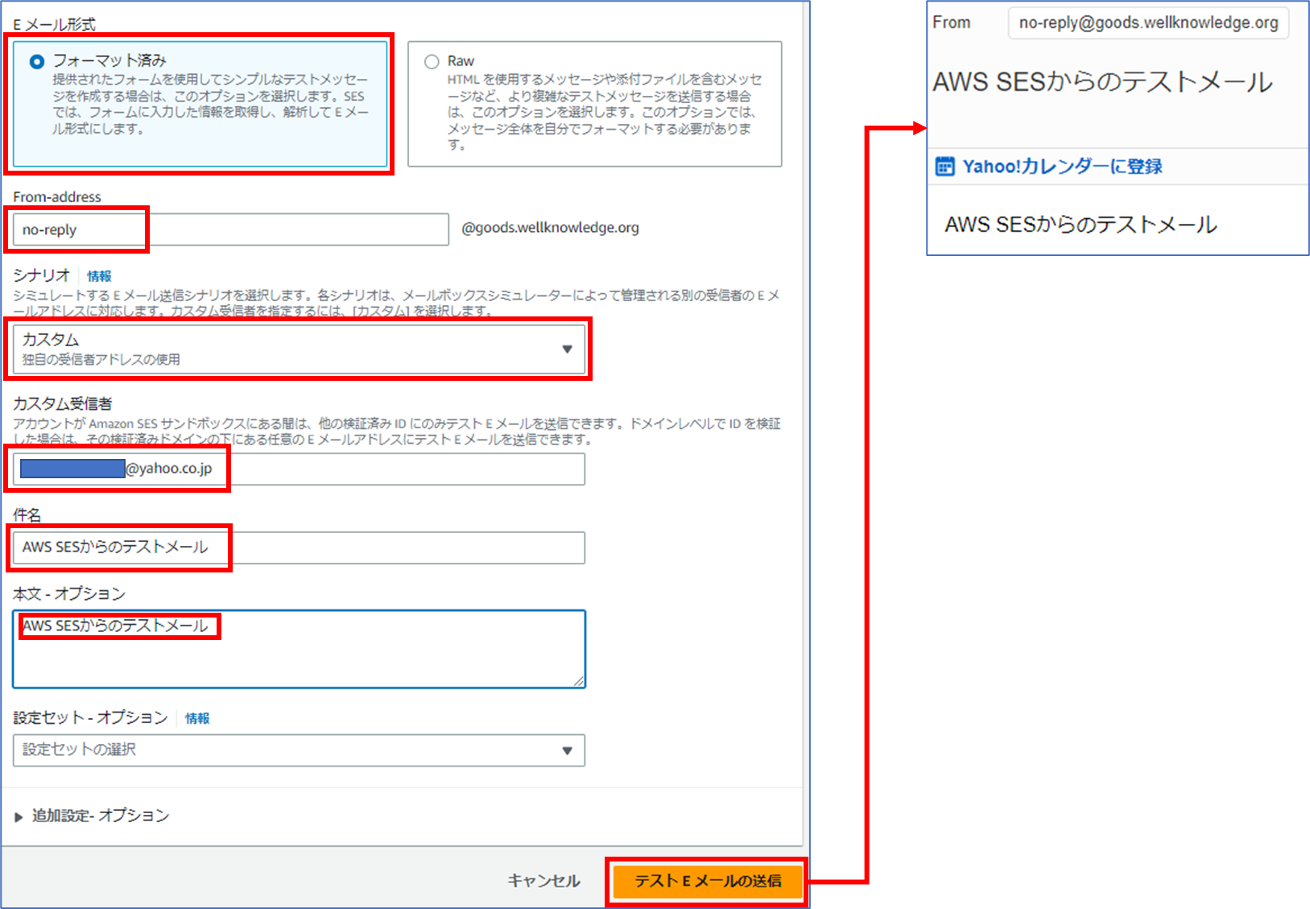The height and width of the screenshot is (909, 1310).
Task: Click the キャンセル button
Action: 543,881
